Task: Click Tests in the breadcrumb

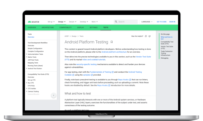Action: click(x=81, y=36)
